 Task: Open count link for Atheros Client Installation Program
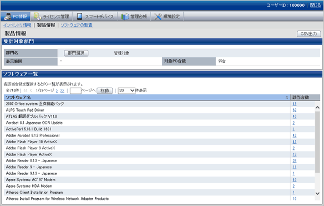(293, 192)
